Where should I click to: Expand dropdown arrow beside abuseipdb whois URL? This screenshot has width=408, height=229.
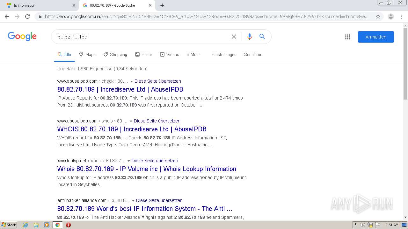pyautogui.click(x=131, y=121)
